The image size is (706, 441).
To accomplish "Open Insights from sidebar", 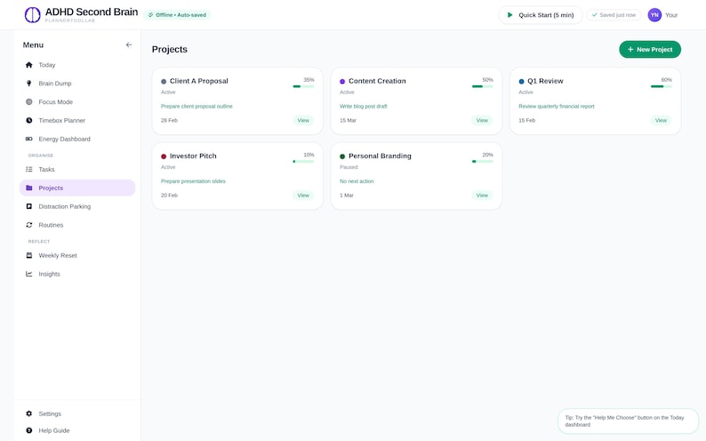I will pos(77,274).
